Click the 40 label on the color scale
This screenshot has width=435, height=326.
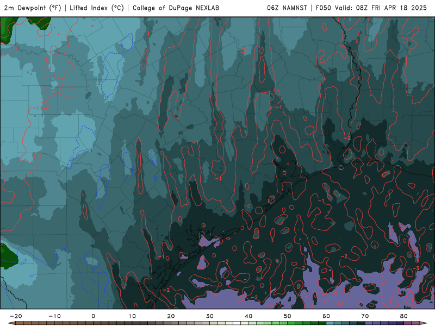[x=248, y=316]
